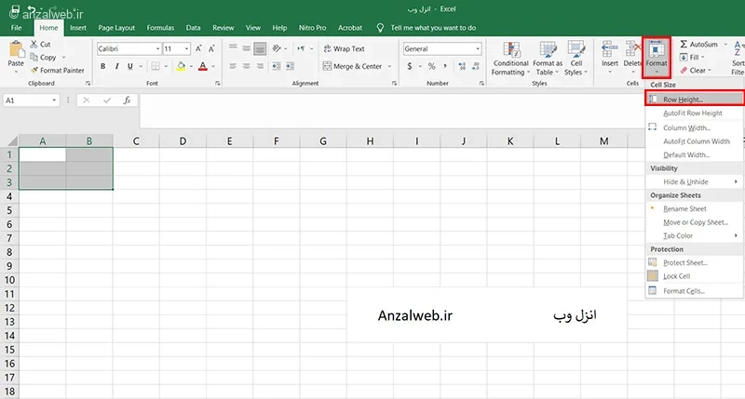The width and height of the screenshot is (745, 399).
Task: Toggle Underline formatting
Action: pos(129,66)
